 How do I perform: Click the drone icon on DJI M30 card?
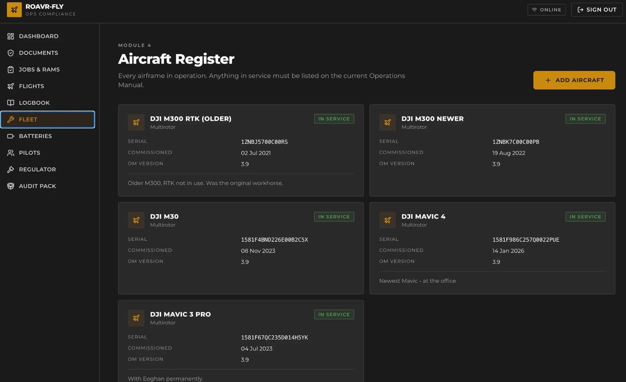pyautogui.click(x=136, y=220)
